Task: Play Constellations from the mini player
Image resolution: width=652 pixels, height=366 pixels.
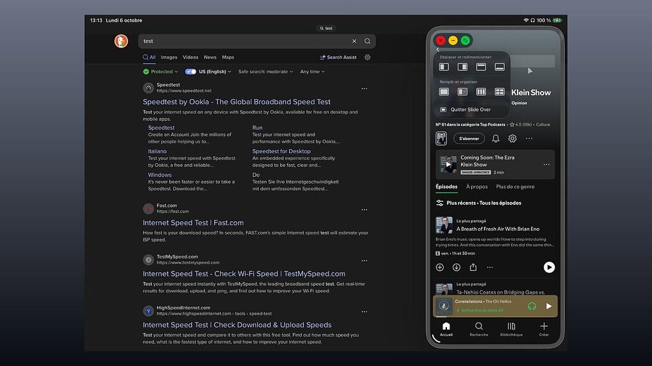Action: 549,306
